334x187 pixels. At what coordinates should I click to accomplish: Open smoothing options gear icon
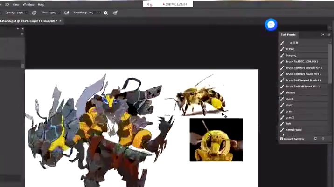pyautogui.click(x=105, y=13)
